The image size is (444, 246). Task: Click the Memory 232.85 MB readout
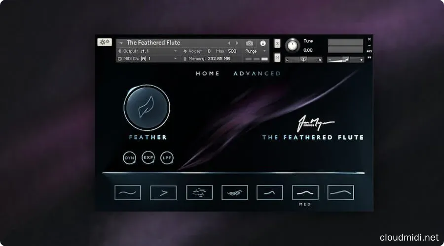209,59
